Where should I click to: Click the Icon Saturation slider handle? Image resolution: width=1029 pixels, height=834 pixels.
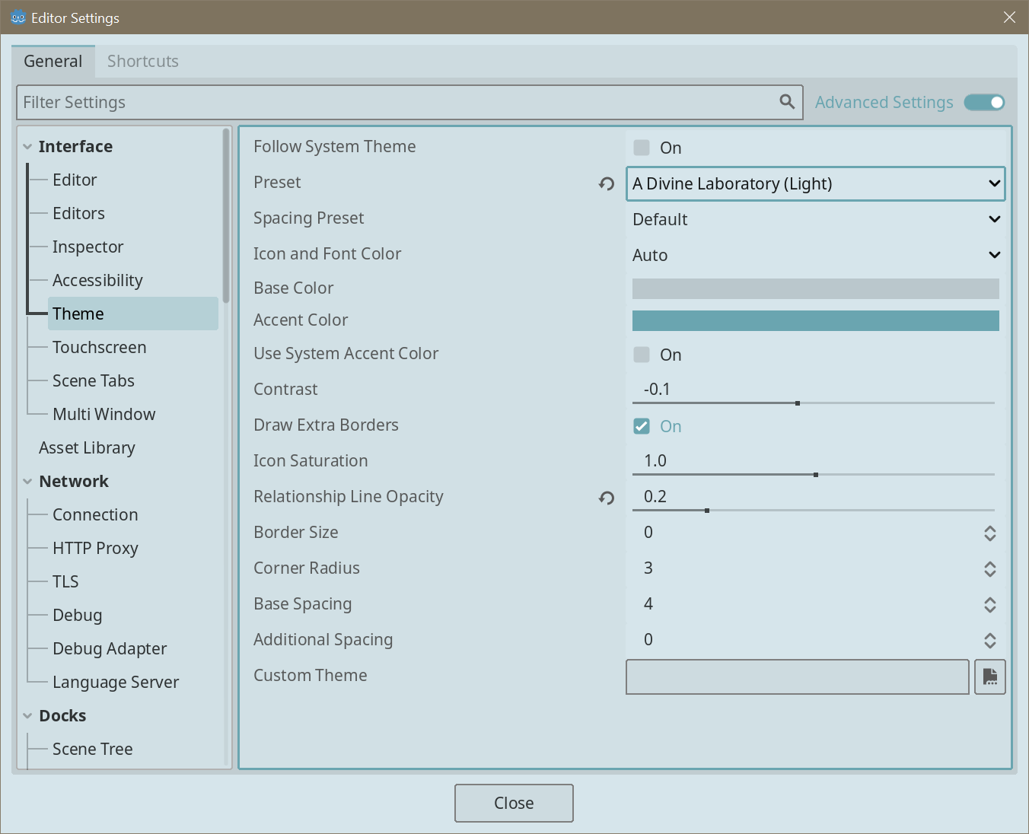click(816, 475)
